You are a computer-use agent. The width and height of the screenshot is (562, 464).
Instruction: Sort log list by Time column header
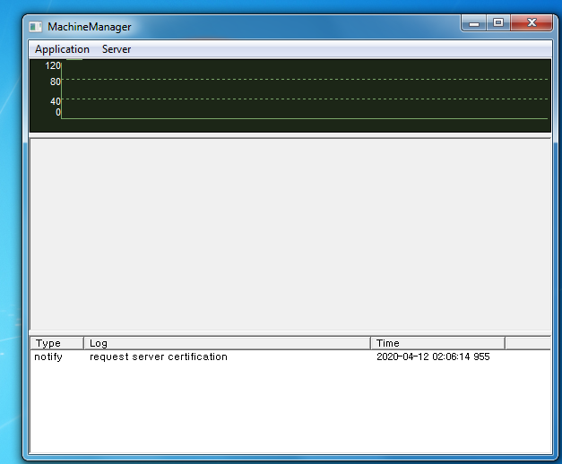coord(438,343)
